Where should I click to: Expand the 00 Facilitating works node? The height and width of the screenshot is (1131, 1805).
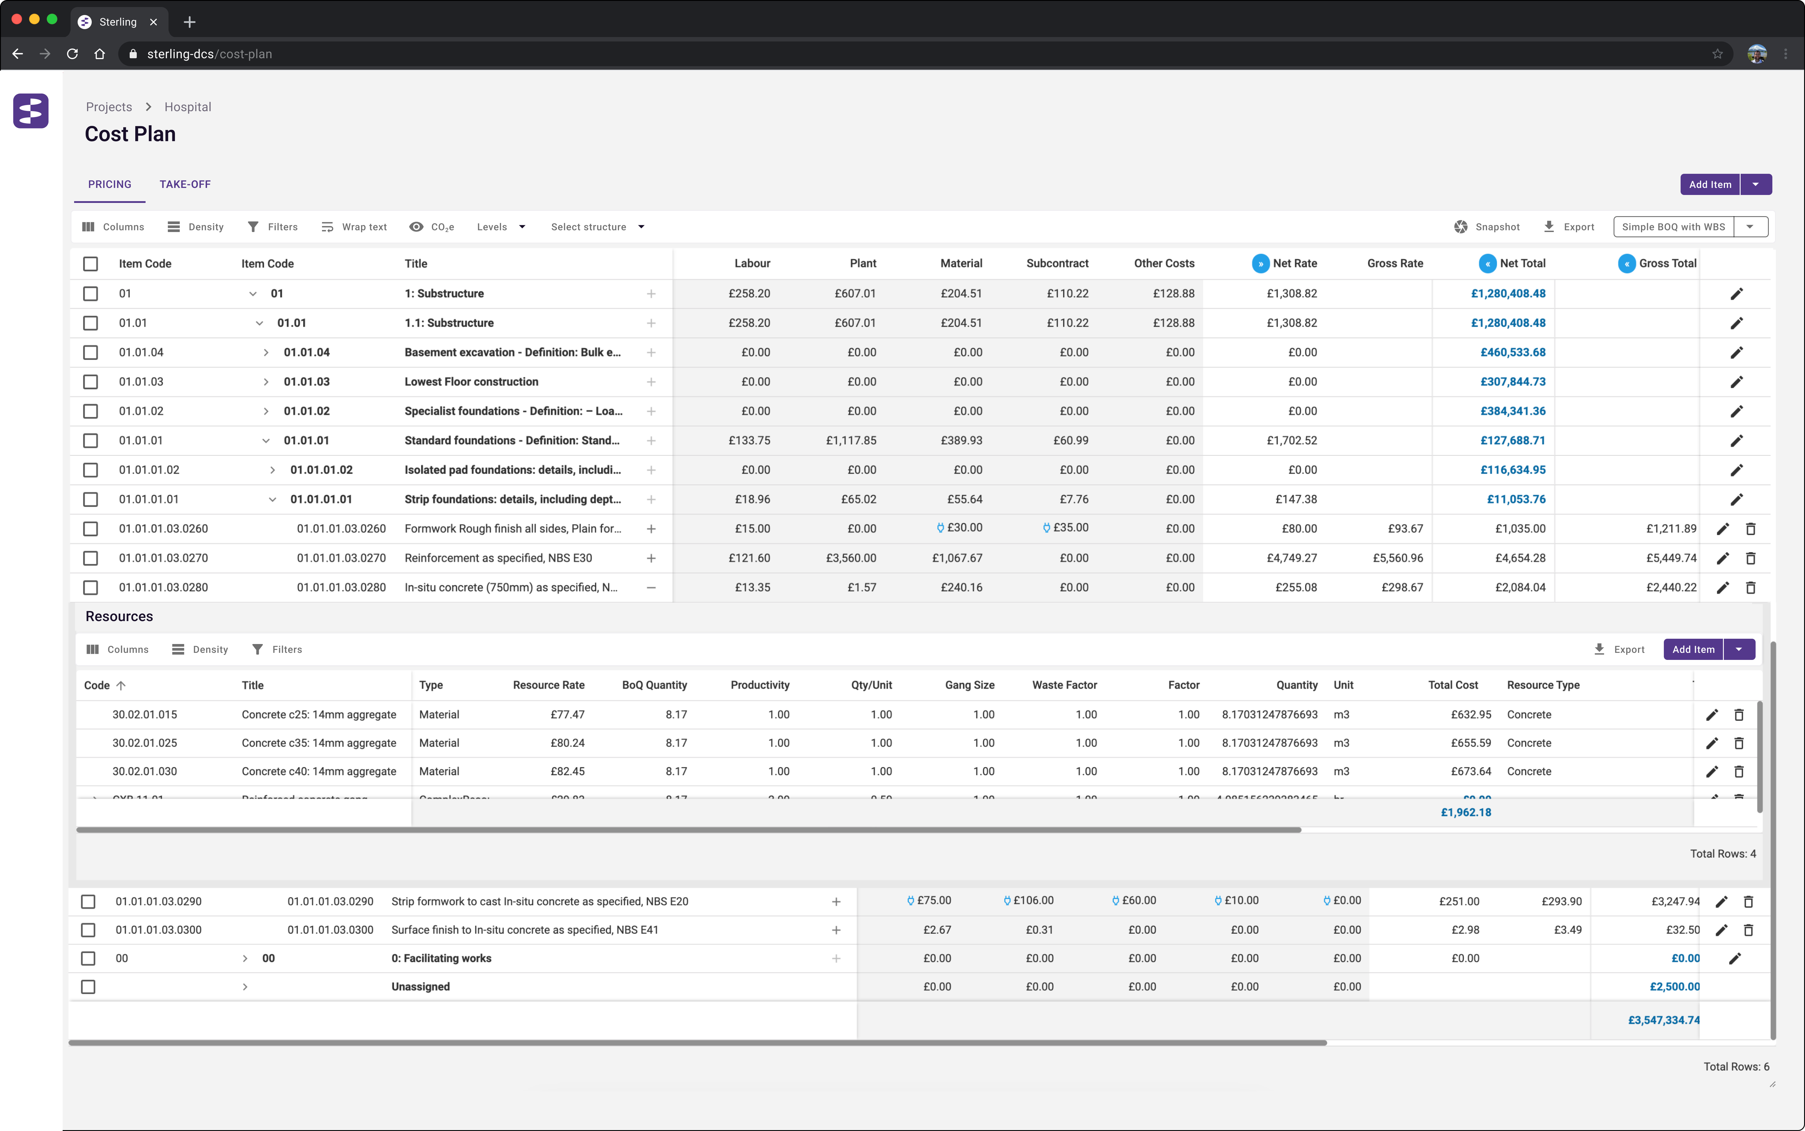pos(245,958)
